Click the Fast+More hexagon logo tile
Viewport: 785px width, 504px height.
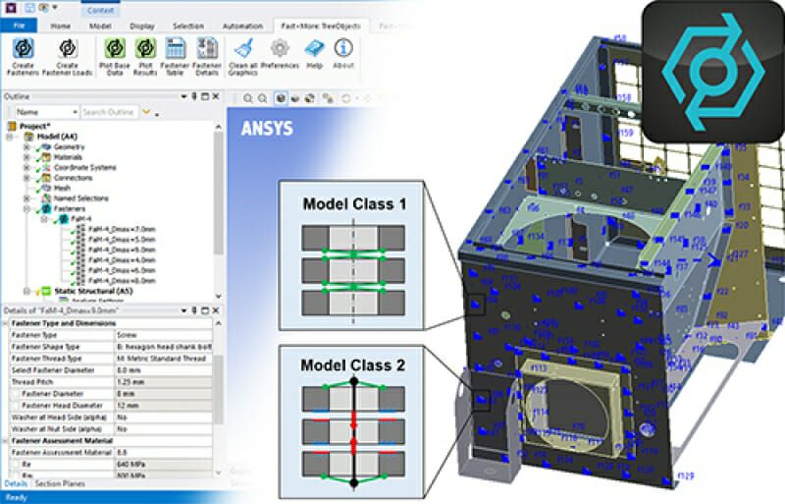713,72
